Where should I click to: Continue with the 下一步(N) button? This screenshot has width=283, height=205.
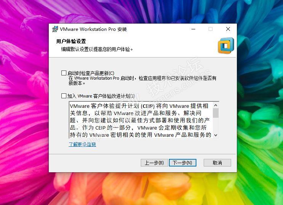point(182,163)
